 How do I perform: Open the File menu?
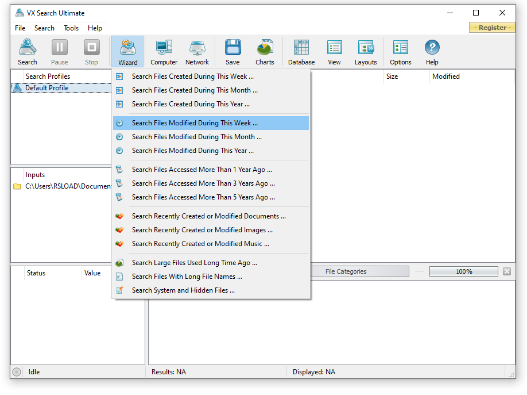[20, 28]
